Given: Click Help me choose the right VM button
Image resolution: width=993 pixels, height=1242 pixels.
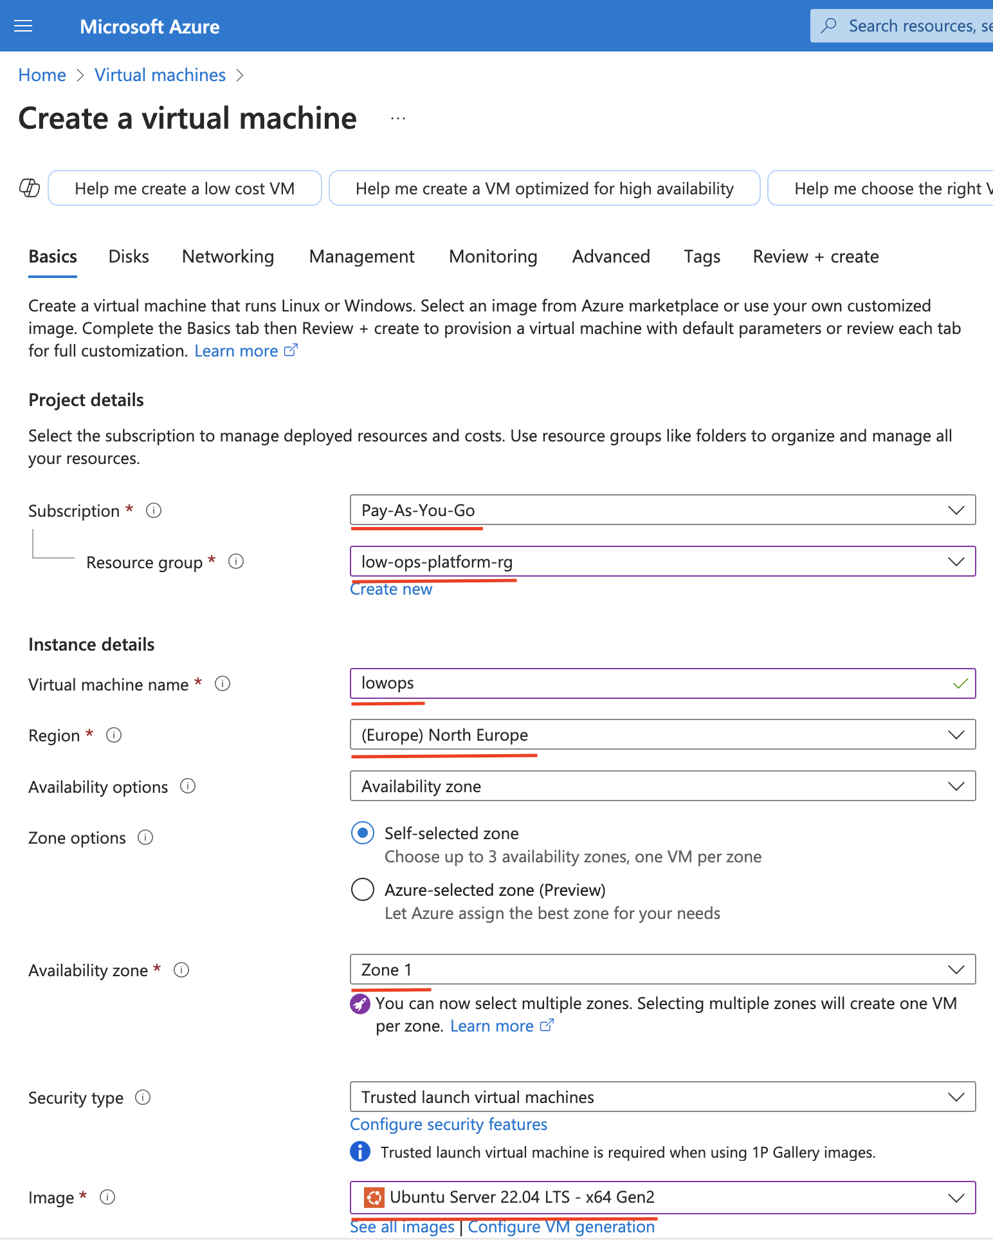Looking at the screenshot, I should pos(881,188).
